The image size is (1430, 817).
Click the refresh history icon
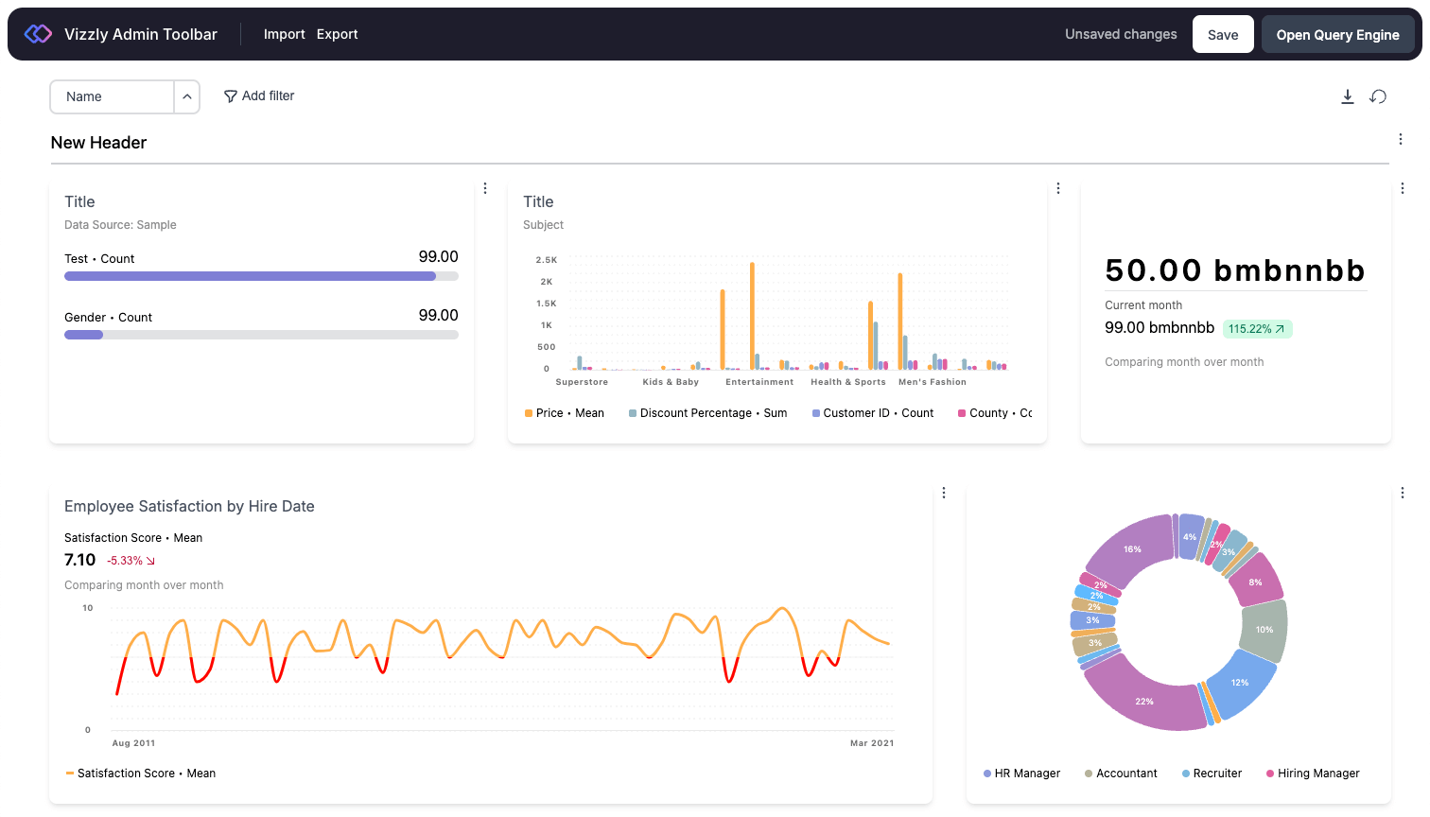pos(1378,96)
